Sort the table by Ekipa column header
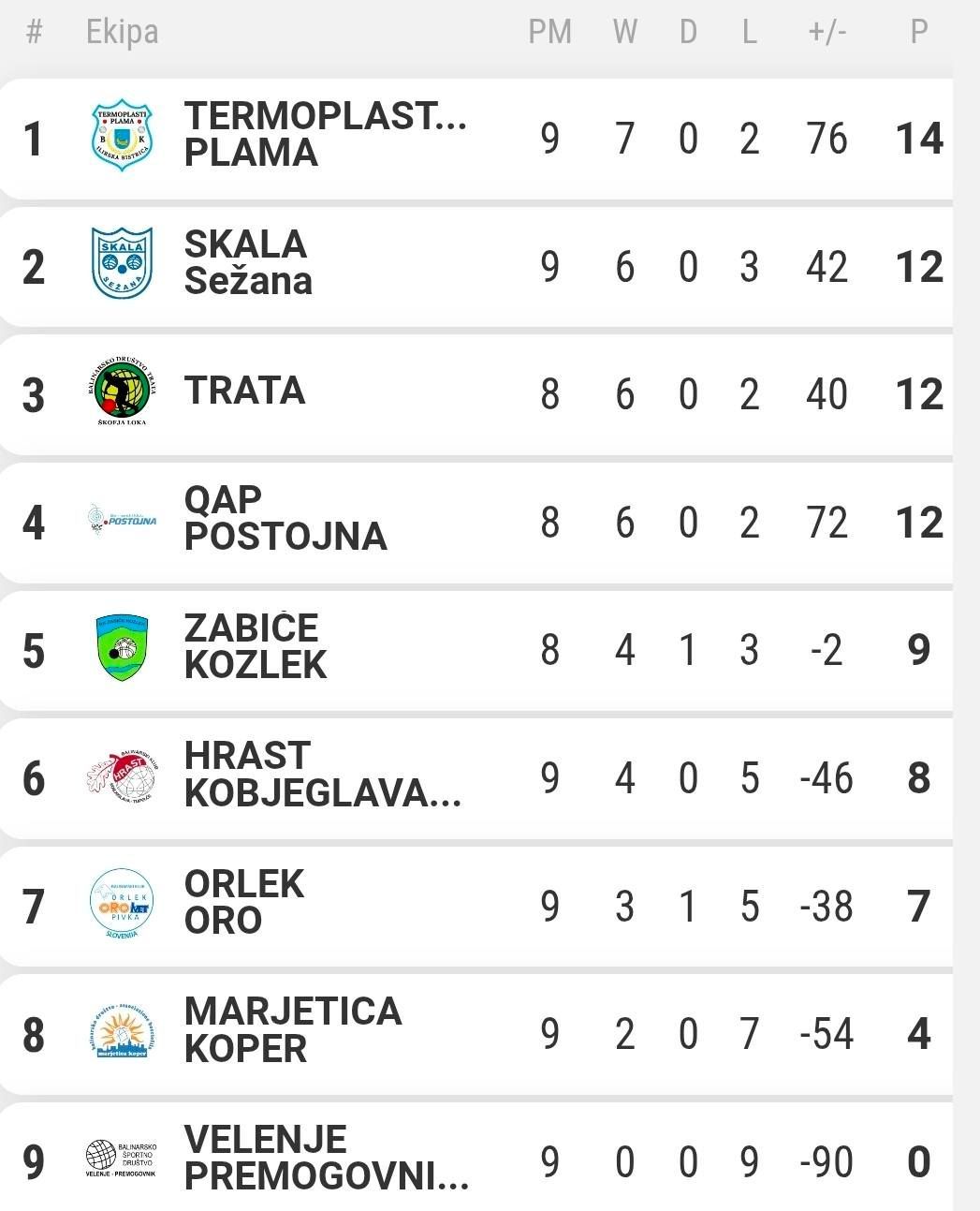980x1211 pixels. click(x=122, y=32)
